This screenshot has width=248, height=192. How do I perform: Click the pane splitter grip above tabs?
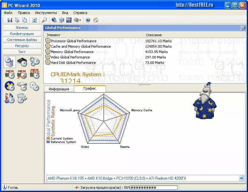pos(145,85)
